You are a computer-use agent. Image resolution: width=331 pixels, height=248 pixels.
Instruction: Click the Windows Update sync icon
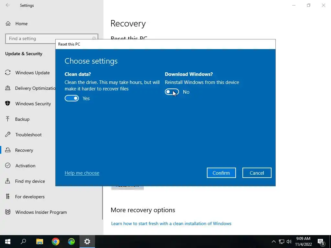pyautogui.click(x=8, y=73)
